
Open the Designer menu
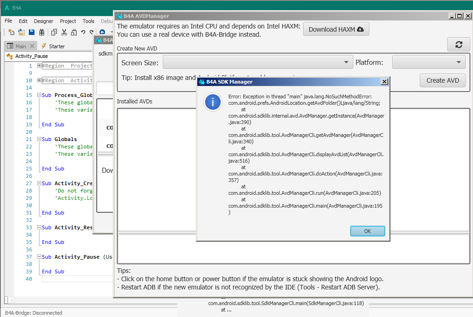44,21
